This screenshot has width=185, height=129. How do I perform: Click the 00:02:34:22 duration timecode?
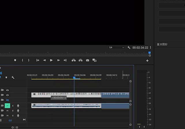[x=140, y=48]
